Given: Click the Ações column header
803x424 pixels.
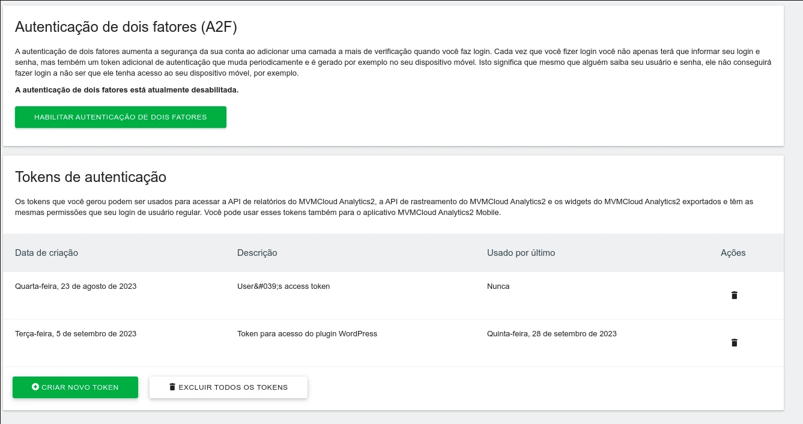Looking at the screenshot, I should pyautogui.click(x=733, y=253).
